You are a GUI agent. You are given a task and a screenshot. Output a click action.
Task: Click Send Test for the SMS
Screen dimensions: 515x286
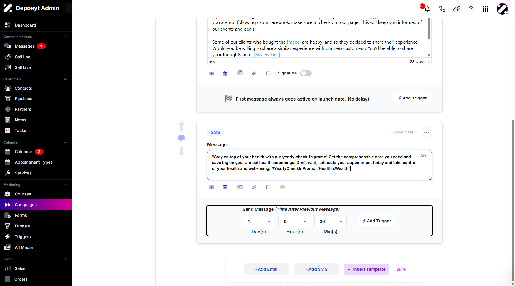(404, 132)
